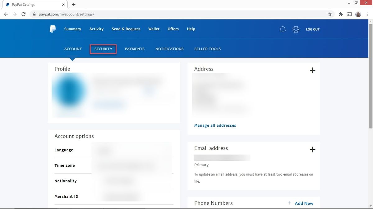Click the plus icon next to Email address
The width and height of the screenshot is (373, 209).
[x=313, y=150]
